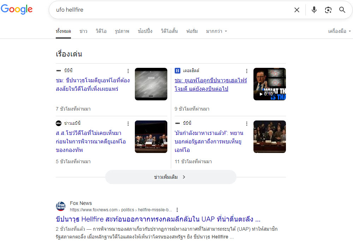353x242 pixels.
Task: Click the เดอะฮิลล์ source icon
Action: pos(178,71)
